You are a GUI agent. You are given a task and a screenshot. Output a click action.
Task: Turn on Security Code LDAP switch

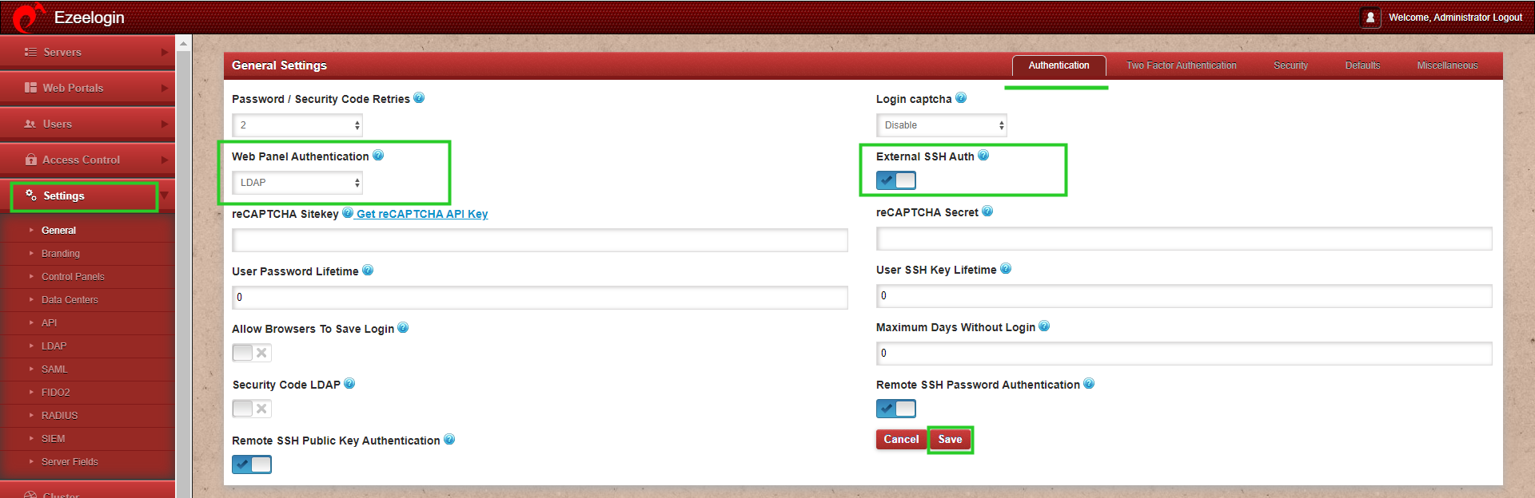252,409
